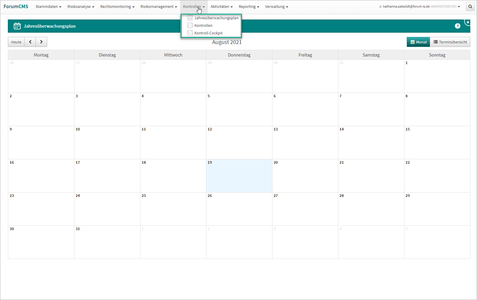477x300 pixels.
Task: Click the Samstag column header
Action: pos(371,55)
